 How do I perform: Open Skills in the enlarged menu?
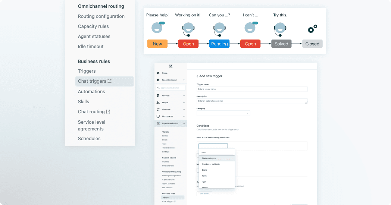click(x=83, y=102)
